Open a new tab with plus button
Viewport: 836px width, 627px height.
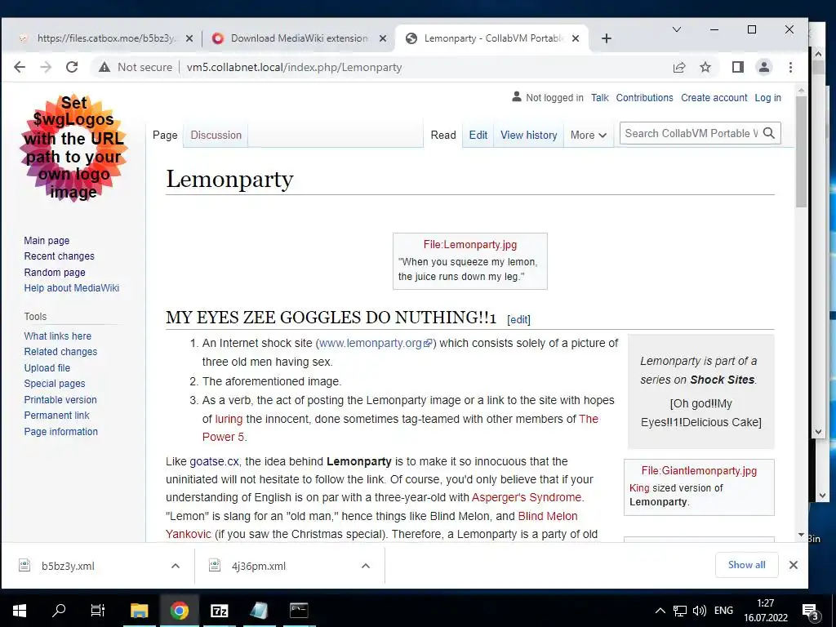point(607,38)
